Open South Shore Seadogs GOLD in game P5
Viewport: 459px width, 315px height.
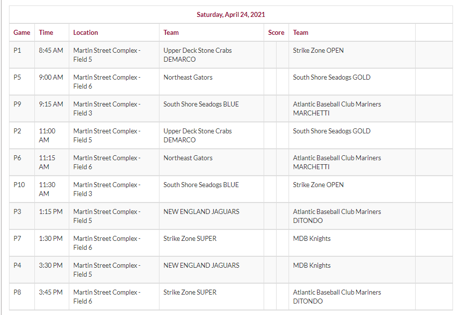click(331, 77)
